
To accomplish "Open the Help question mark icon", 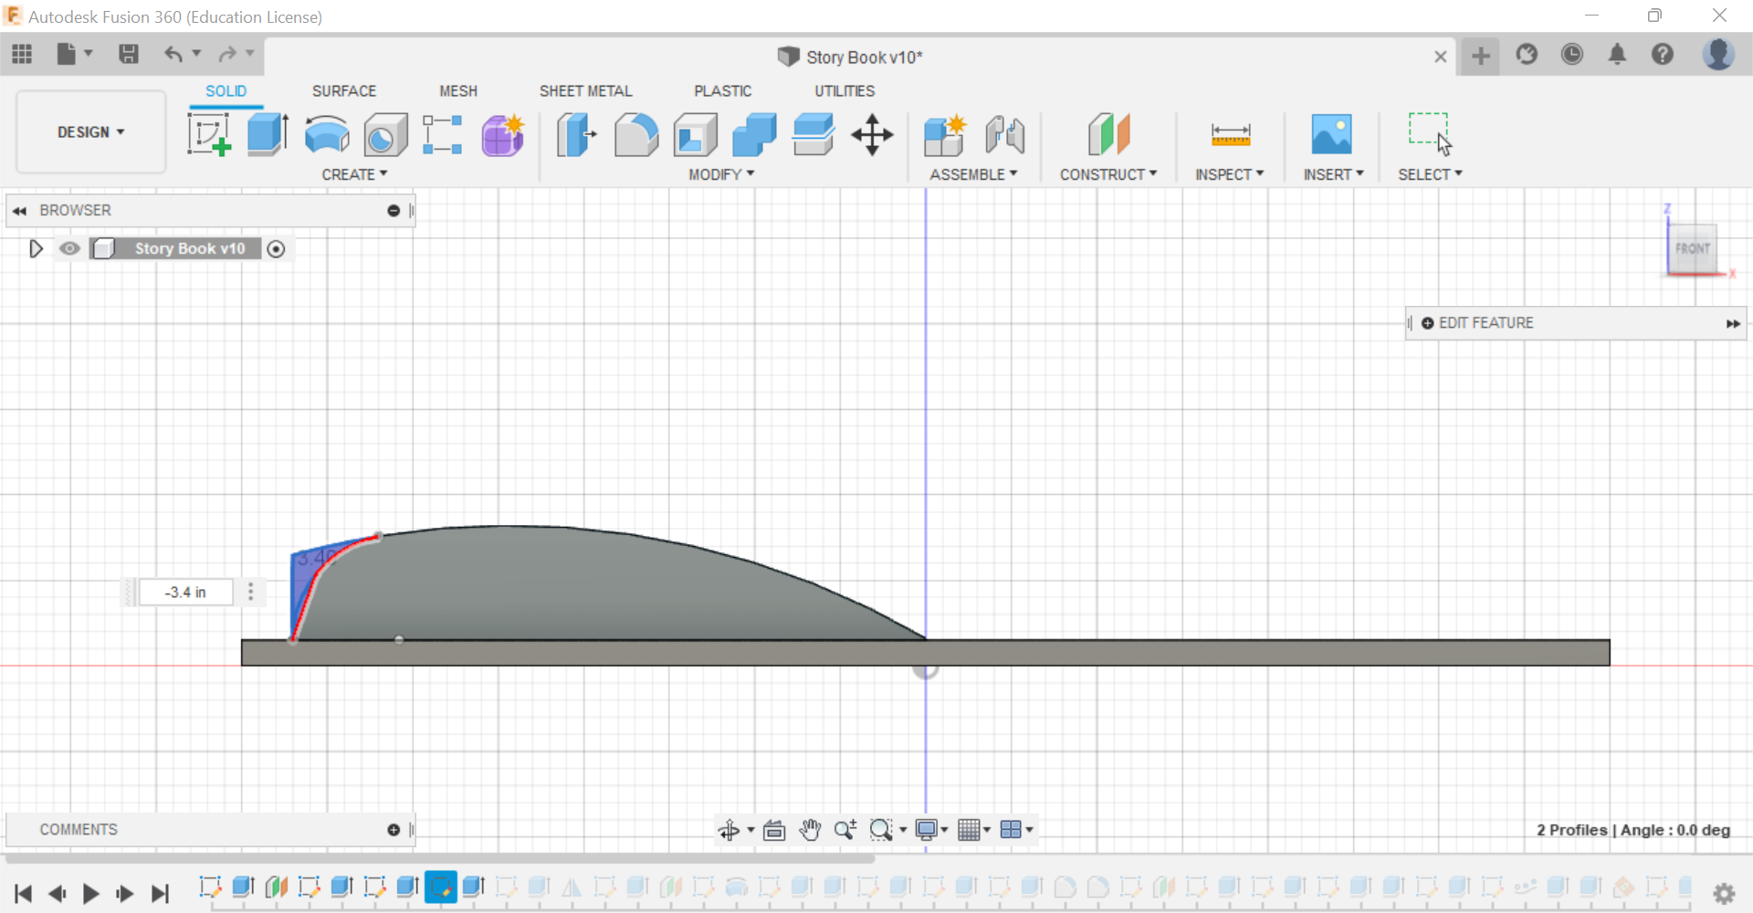I will pos(1663,55).
